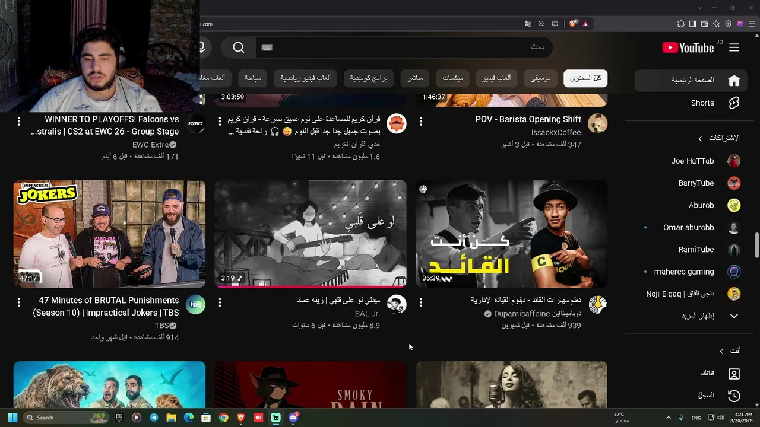Select the sports video games filter chip
Screen dimensions: 760x427
coord(306,78)
